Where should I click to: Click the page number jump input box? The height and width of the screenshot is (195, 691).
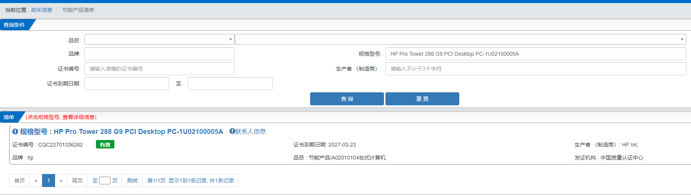[x=105, y=180]
